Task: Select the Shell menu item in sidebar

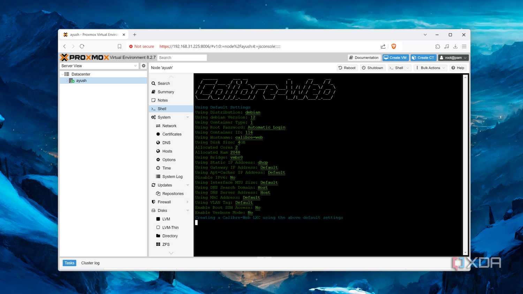Action: click(x=171, y=109)
